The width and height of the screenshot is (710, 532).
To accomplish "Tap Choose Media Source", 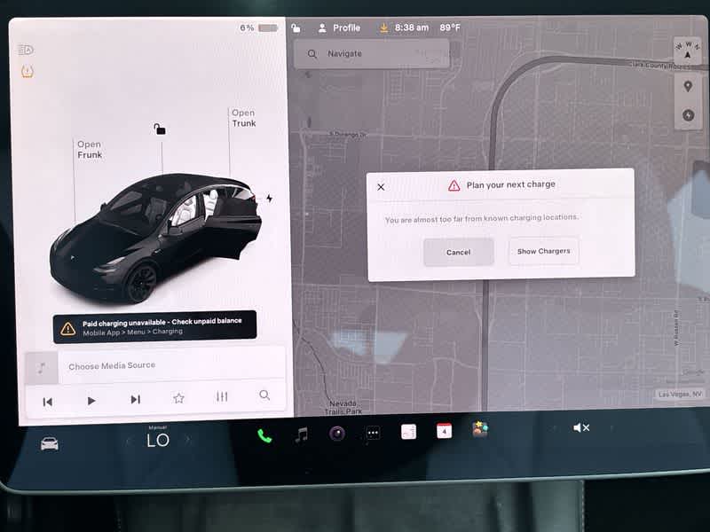I will [x=112, y=365].
